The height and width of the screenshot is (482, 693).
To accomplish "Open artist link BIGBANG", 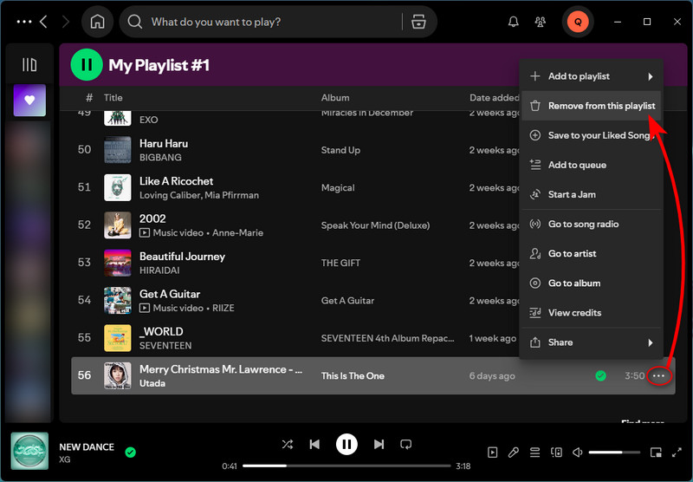I will (160, 158).
